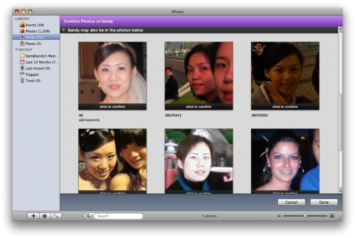355x238 pixels.
Task: Click the large thumbnail size icon
Action: point(332,216)
